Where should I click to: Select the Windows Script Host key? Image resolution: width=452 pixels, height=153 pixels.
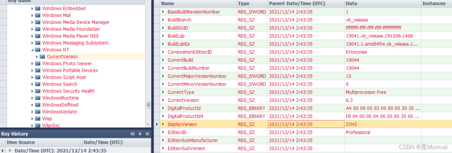coord(64,77)
